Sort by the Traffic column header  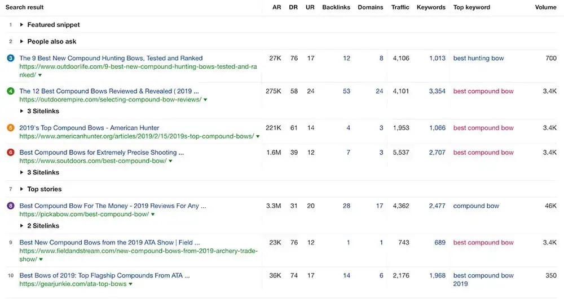point(400,7)
